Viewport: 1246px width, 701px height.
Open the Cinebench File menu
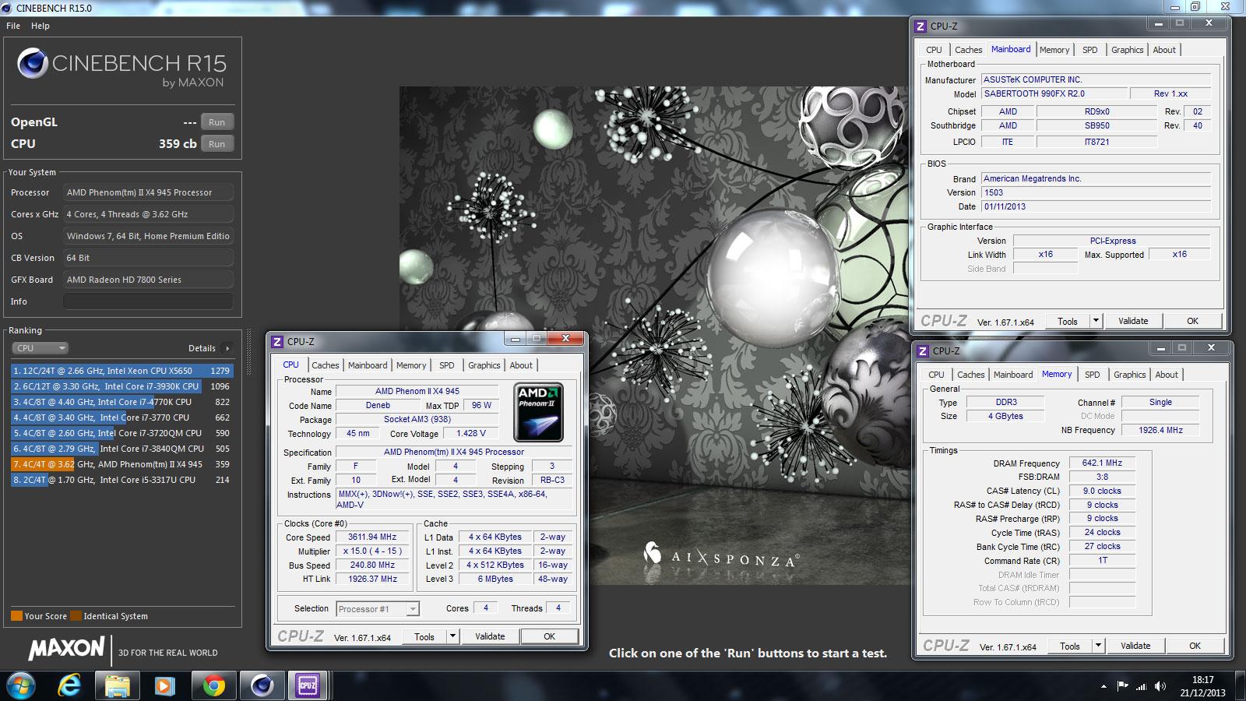click(13, 26)
